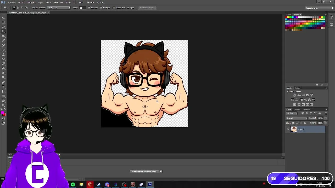This screenshot has height=188, width=335.
Task: Open the Selección menu
Action: coord(58,2)
